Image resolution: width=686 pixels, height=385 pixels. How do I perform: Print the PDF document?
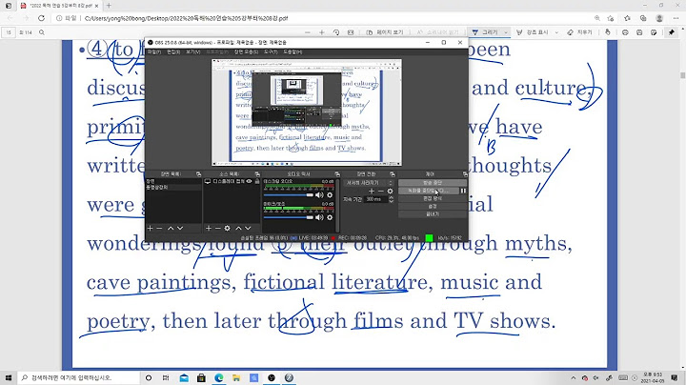point(625,32)
